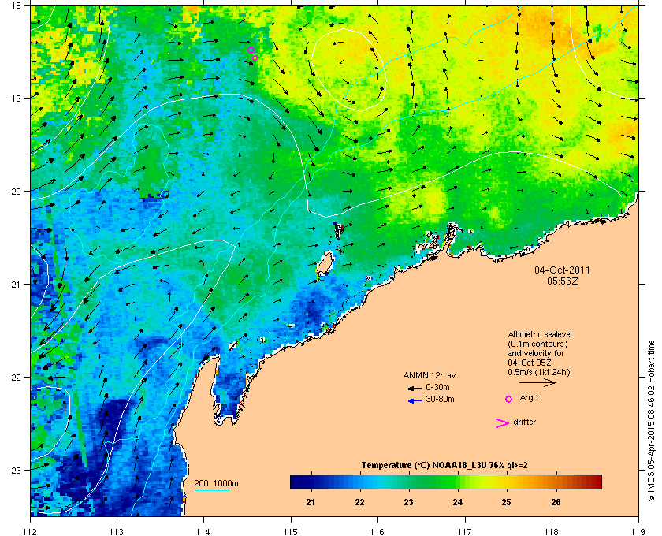Click the colorbar tick label 24
Image resolution: width=662 pixels, height=536 pixels.
[x=457, y=502]
